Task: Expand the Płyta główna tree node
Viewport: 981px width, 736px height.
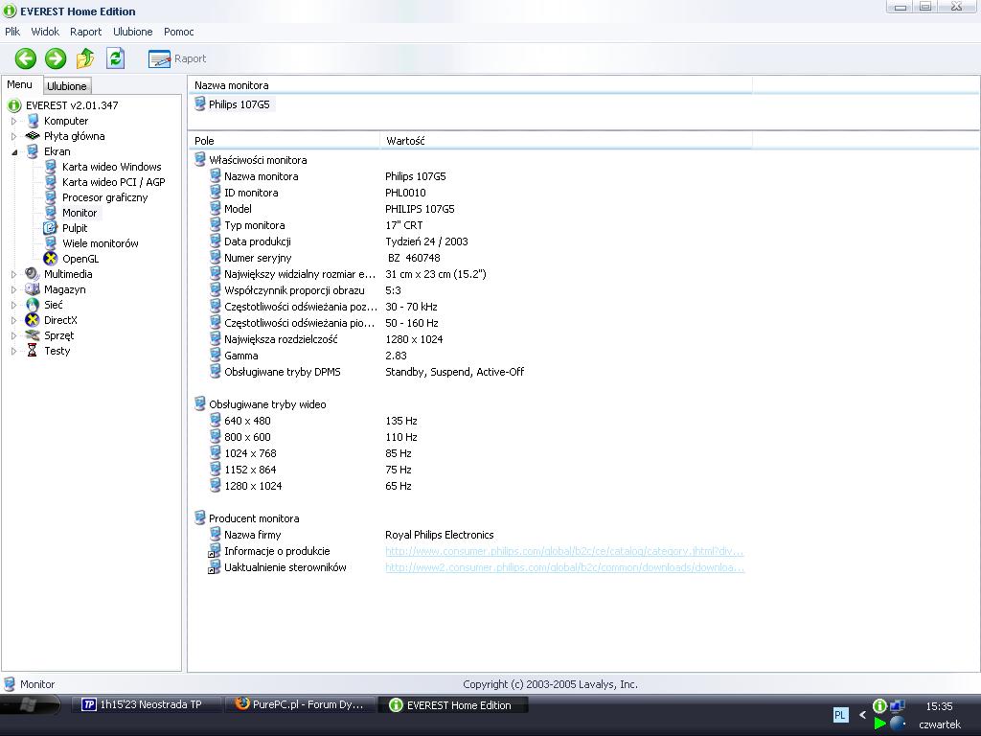Action: coord(13,136)
